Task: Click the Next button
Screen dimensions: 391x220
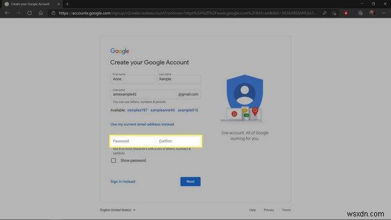Action: coord(190,182)
